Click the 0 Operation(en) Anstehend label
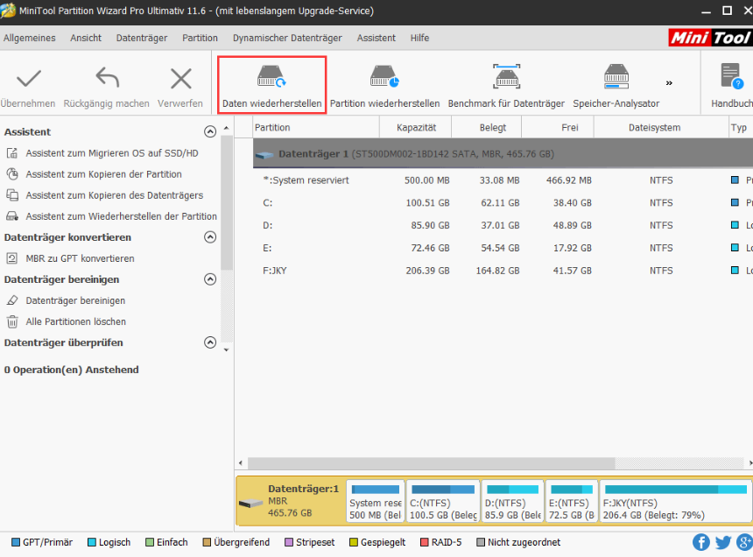753x557 pixels. (x=71, y=370)
